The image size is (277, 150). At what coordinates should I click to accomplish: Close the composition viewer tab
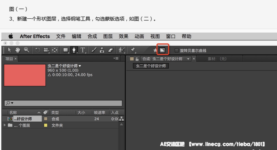point(194,58)
